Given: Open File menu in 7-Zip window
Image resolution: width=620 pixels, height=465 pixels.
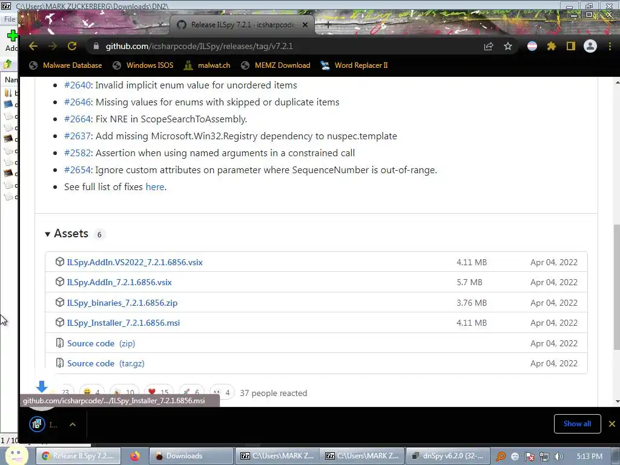Looking at the screenshot, I should click(10, 19).
